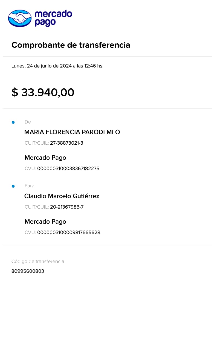Click the recipient CUIT/CUIL 20-21367985-7
215x359 pixels.
pos(67,207)
